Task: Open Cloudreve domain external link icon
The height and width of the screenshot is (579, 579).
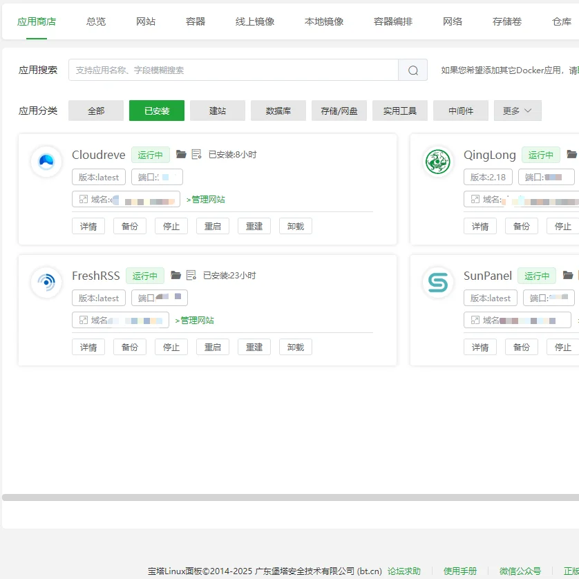Action: point(84,200)
